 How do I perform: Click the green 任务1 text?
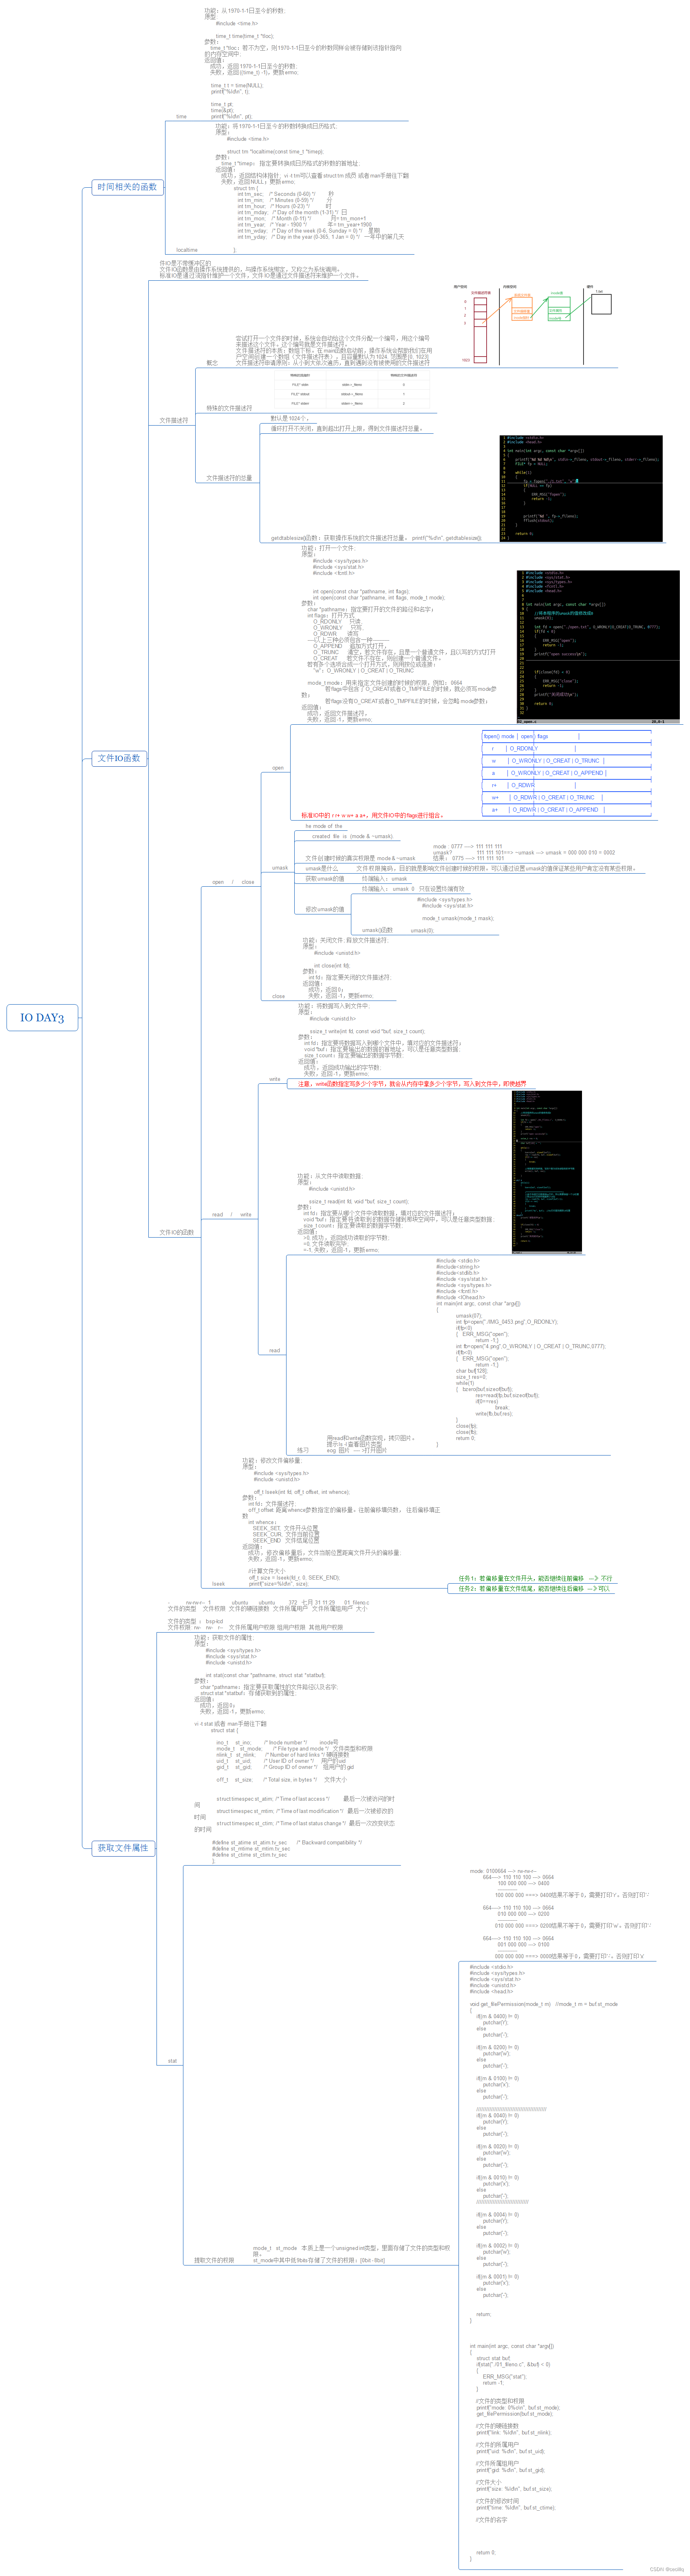(x=535, y=1579)
